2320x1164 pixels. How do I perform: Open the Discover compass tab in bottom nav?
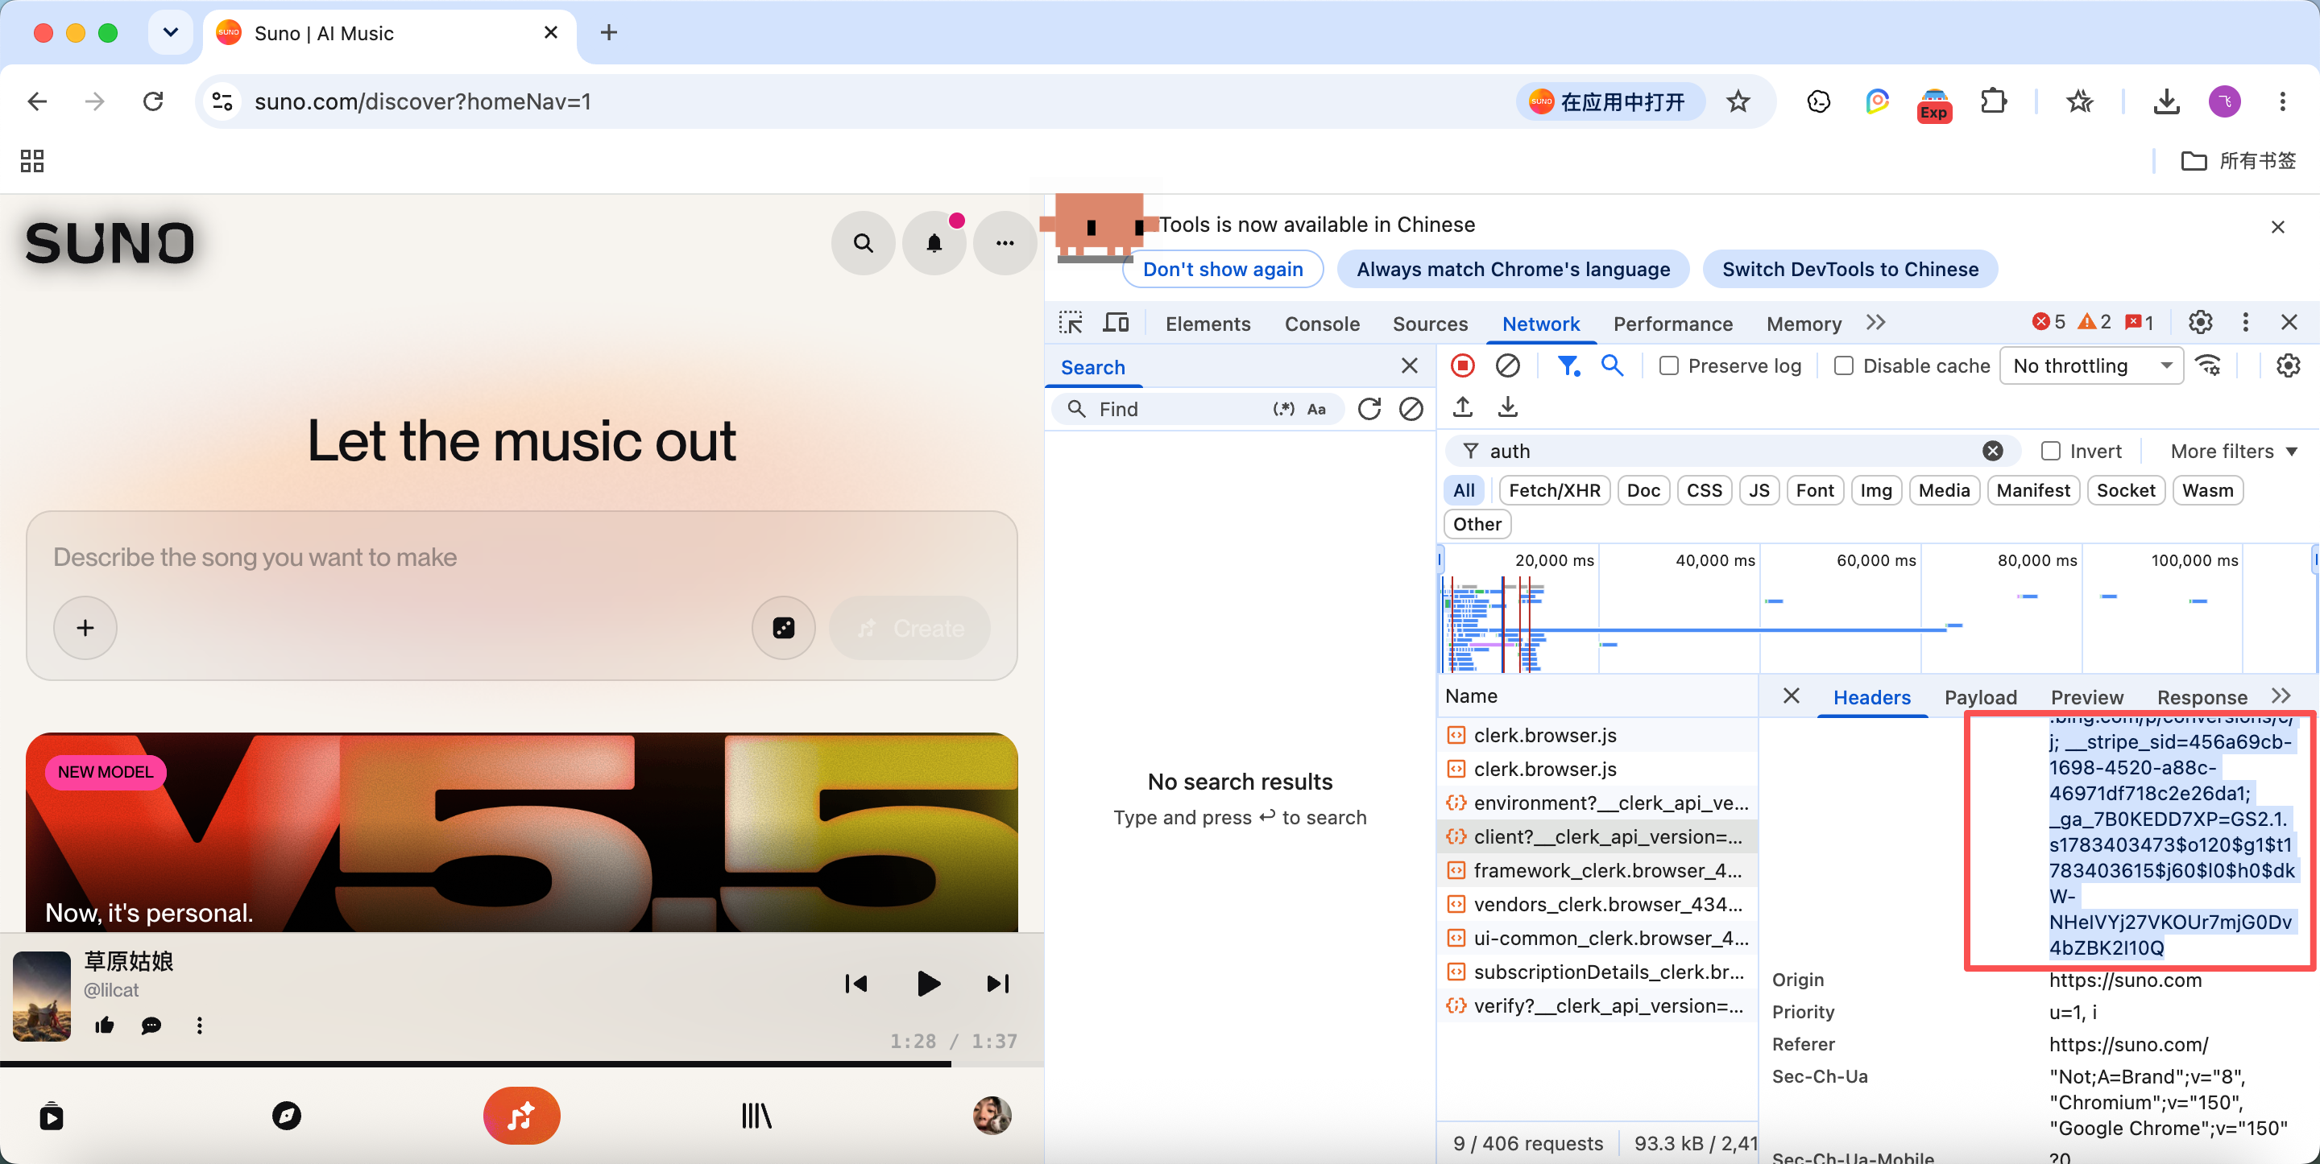click(x=287, y=1117)
